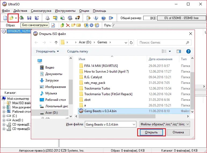Click the boot info checkmark document icon
The height and width of the screenshot is (153, 207).
[x=53, y=25]
